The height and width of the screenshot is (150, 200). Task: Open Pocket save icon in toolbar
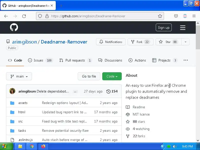[176, 16]
